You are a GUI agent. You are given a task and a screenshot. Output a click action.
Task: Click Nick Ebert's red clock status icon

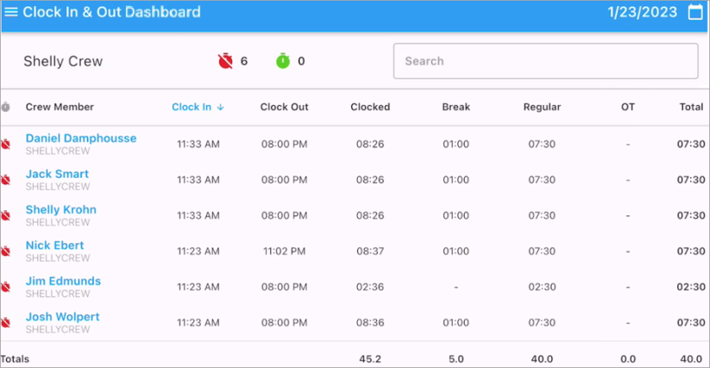pyautogui.click(x=5, y=252)
